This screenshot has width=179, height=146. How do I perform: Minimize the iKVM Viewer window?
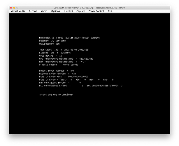14,8
